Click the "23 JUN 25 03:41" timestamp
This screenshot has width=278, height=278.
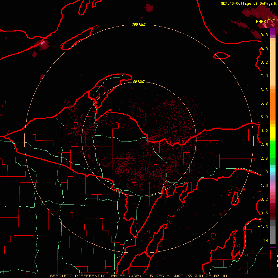pyautogui.click(x=207, y=276)
